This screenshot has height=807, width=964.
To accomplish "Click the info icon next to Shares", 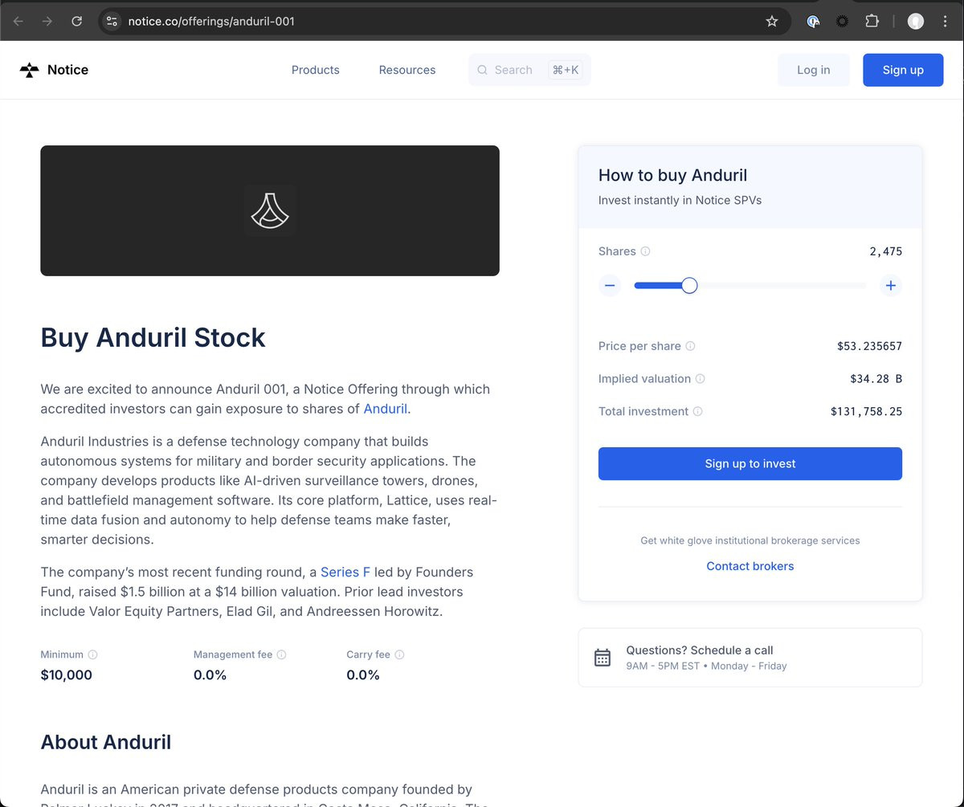I will (645, 251).
